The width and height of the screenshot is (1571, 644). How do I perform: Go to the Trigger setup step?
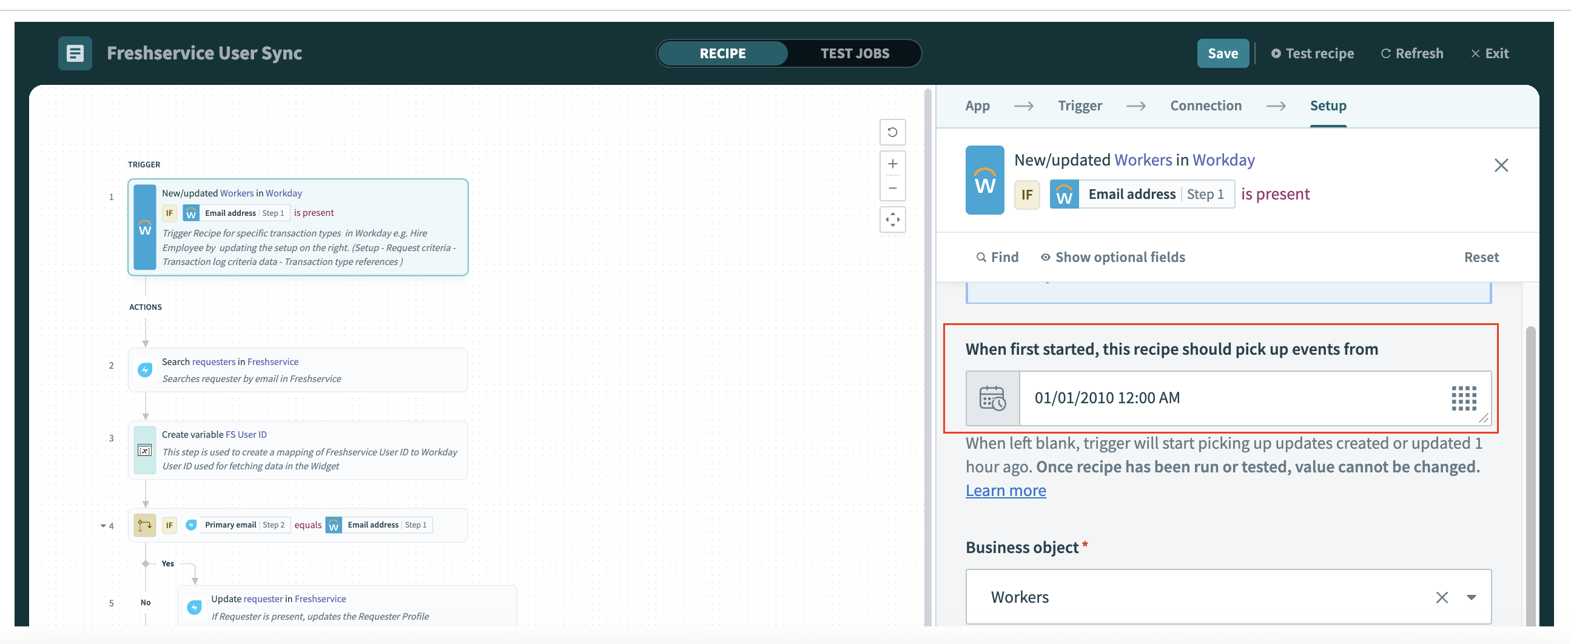(1080, 106)
